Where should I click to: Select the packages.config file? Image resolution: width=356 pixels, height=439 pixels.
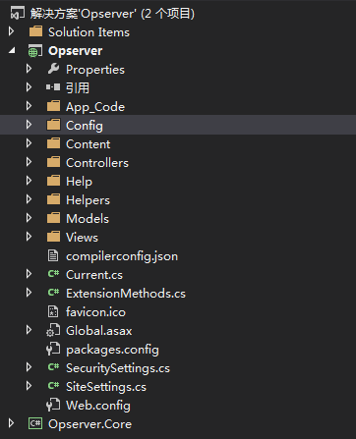112,350
